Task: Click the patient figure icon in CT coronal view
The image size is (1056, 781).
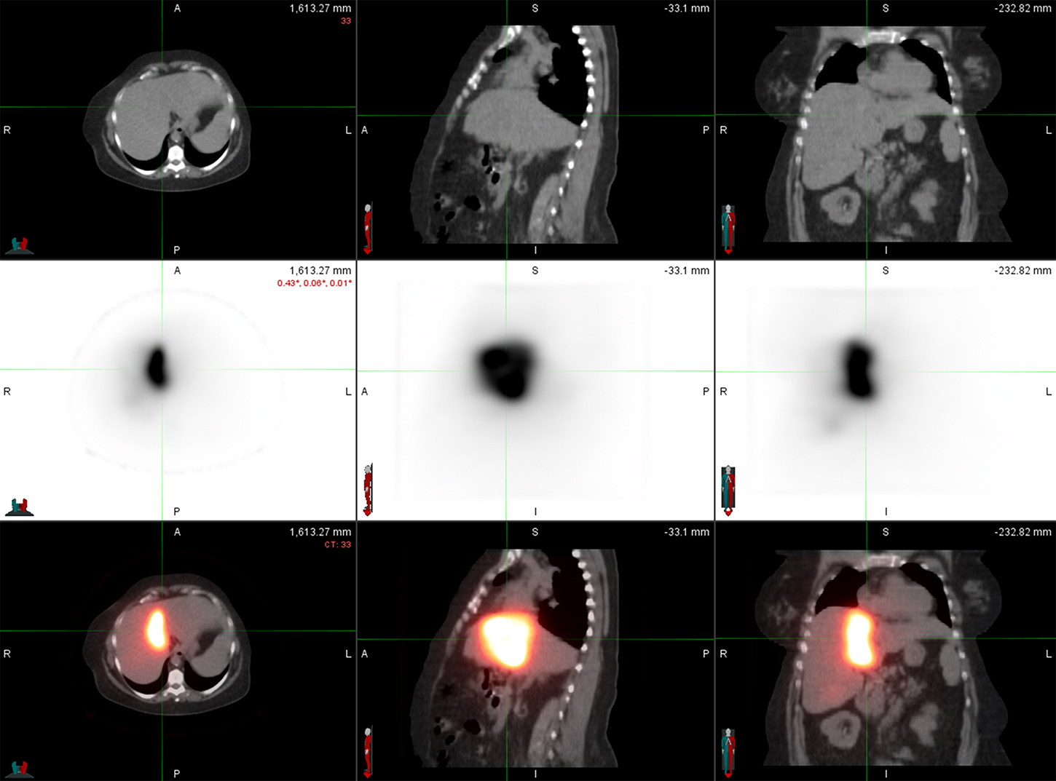Action: 728,226
